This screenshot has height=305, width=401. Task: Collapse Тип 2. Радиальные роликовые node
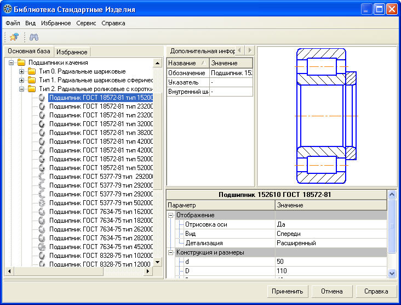(x=22, y=89)
